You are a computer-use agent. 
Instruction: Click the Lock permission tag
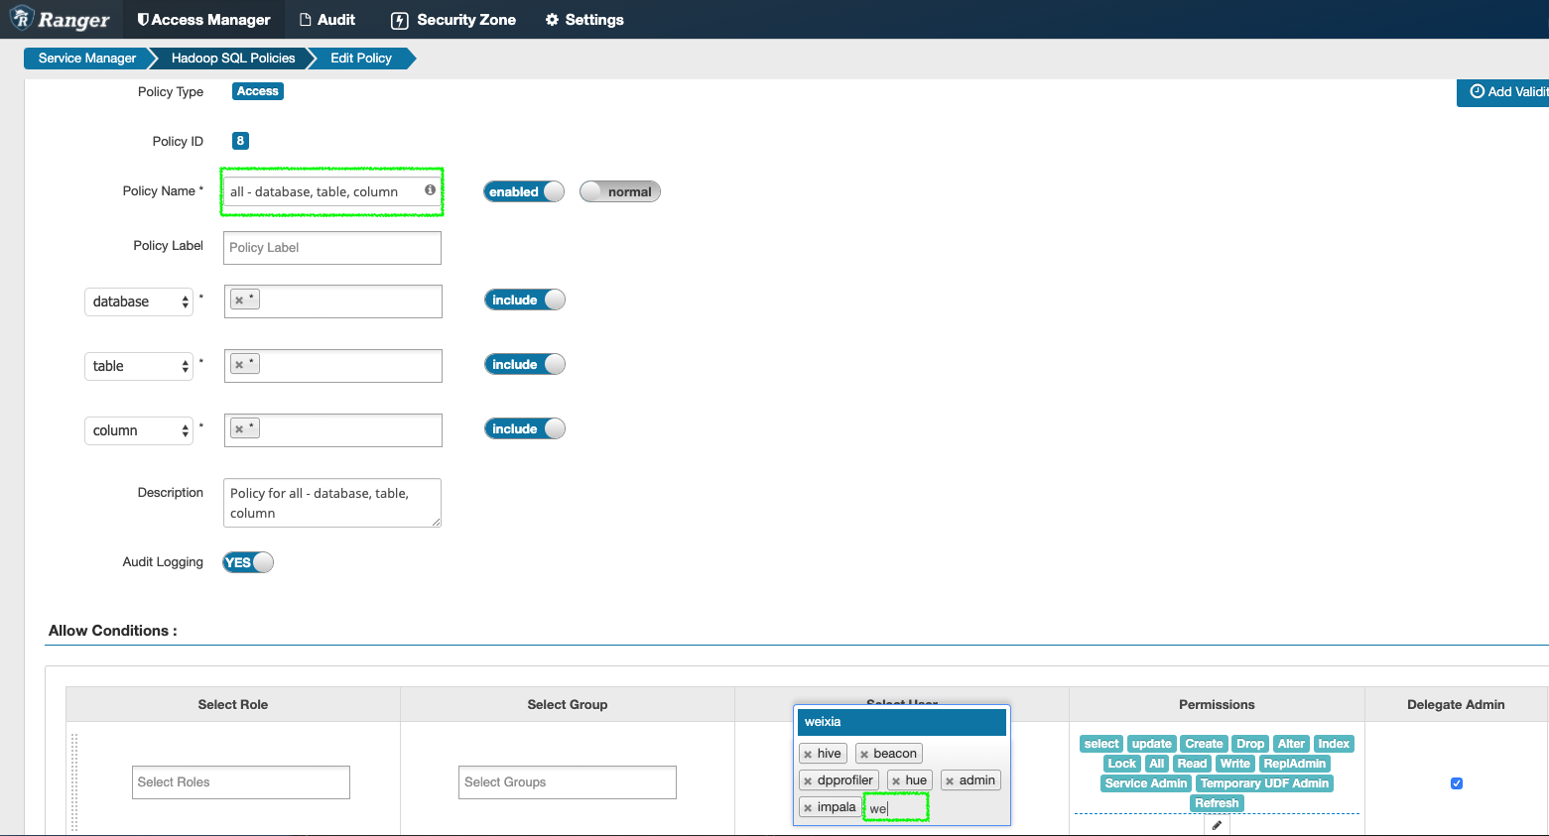1121,764
